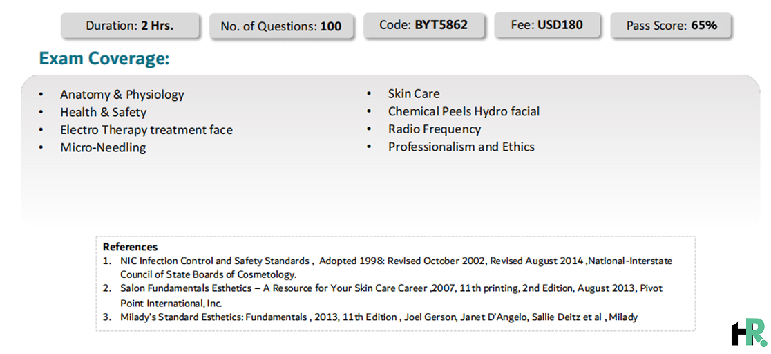Click the Fee: USD180 badge

click(547, 25)
